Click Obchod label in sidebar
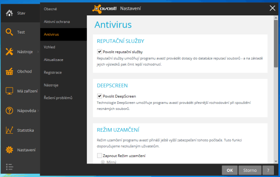Screen dimensions: 280x177 (x=24, y=71)
